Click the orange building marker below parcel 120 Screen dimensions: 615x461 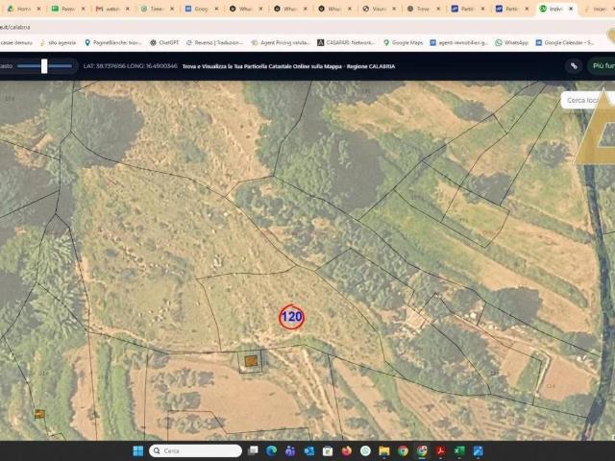click(x=251, y=361)
